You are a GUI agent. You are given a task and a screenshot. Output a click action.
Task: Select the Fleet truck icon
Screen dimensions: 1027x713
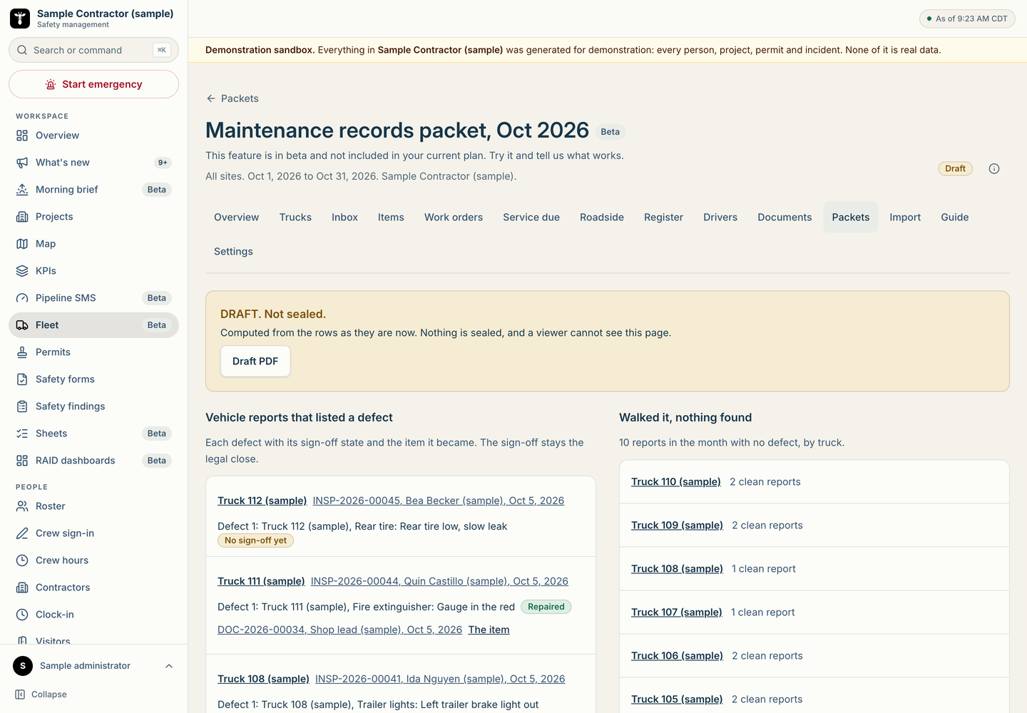(x=22, y=325)
